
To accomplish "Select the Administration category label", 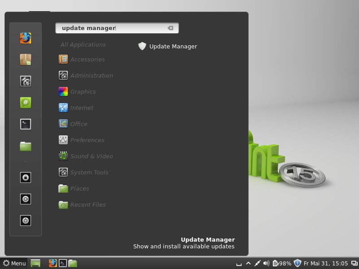I will (x=92, y=75).
